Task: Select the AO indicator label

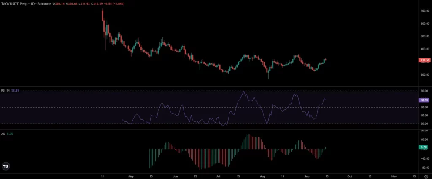Action: click(x=3, y=133)
